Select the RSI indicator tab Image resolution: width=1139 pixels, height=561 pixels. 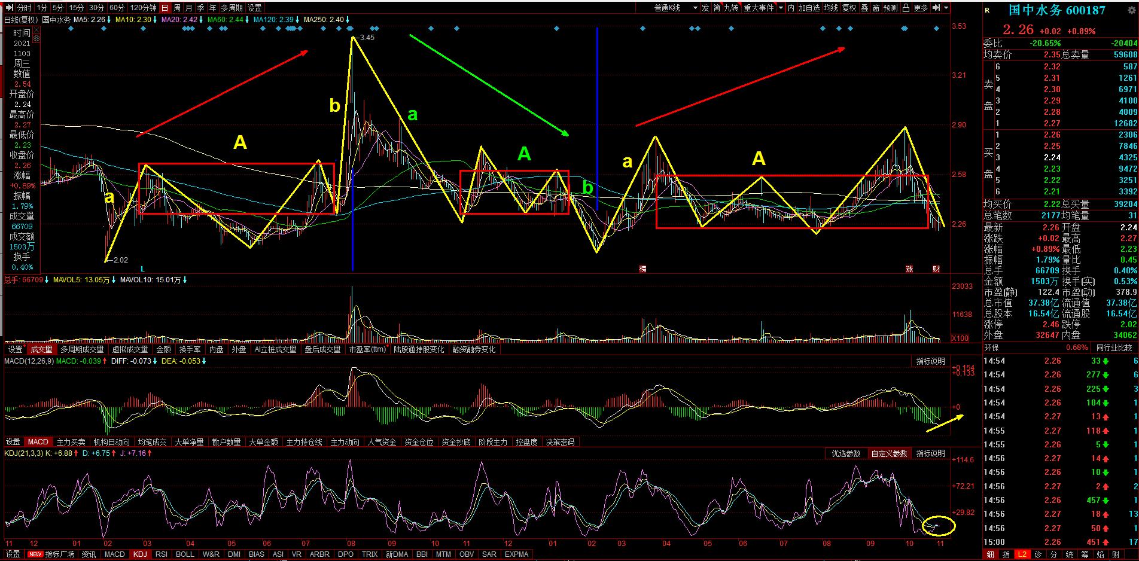162,554
